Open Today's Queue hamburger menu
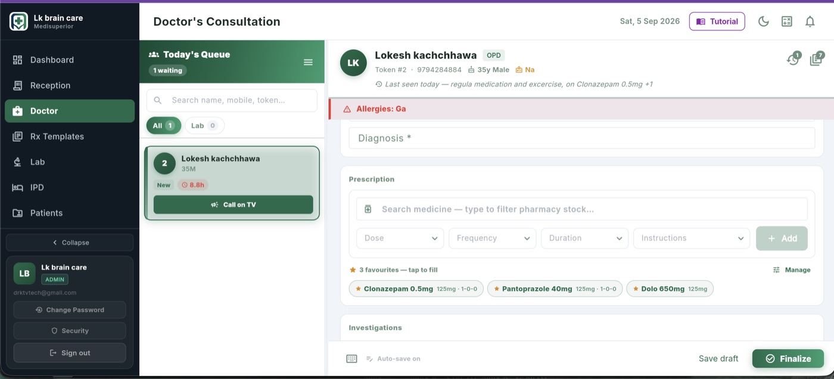Image resolution: width=834 pixels, height=379 pixels. coord(308,62)
